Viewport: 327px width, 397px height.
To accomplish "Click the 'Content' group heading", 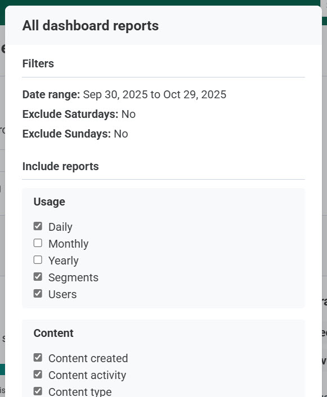I will tap(53, 333).
